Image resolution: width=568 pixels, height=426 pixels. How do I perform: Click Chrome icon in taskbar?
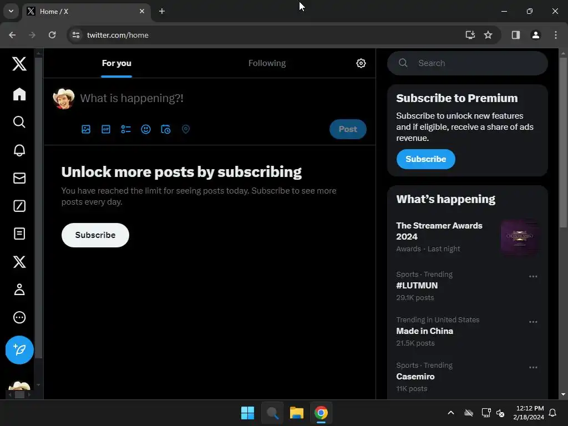(x=321, y=413)
